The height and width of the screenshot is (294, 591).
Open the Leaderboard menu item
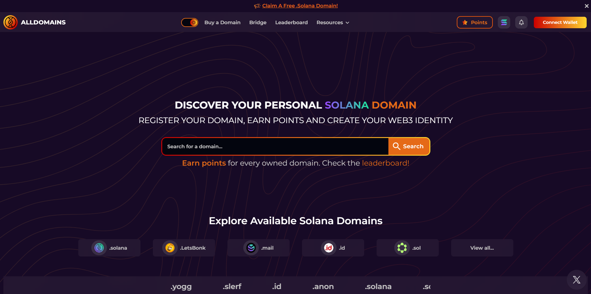[x=291, y=22]
